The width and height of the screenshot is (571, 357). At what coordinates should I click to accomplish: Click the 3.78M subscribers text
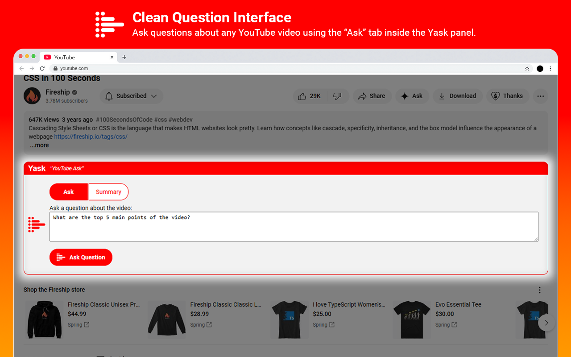coord(66,101)
